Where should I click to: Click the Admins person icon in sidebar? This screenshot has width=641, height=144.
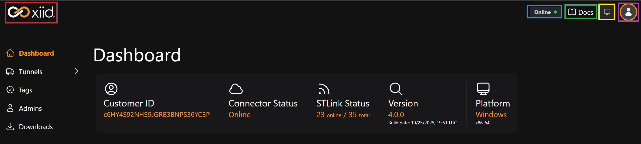tap(10, 108)
